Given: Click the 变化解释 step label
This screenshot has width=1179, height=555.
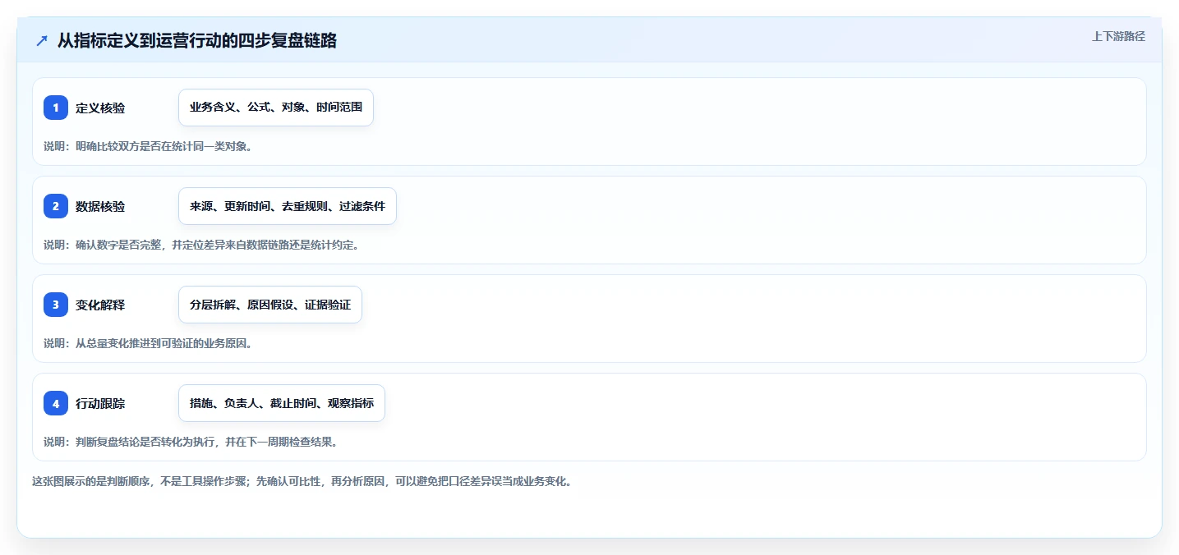Looking at the screenshot, I should [x=100, y=305].
